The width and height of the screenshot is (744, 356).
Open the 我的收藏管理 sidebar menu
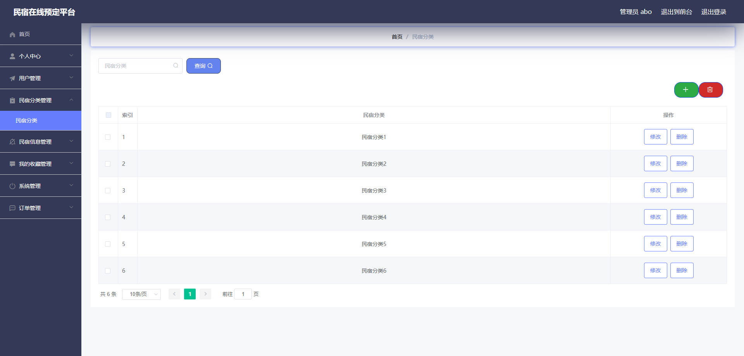pos(41,164)
